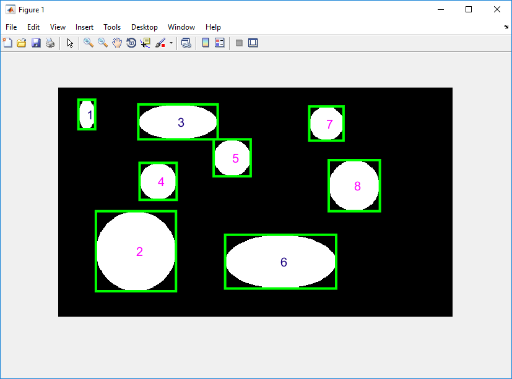Screen dimensions: 512x379
Task: Choose the Data Cursor tool
Action: (145, 43)
